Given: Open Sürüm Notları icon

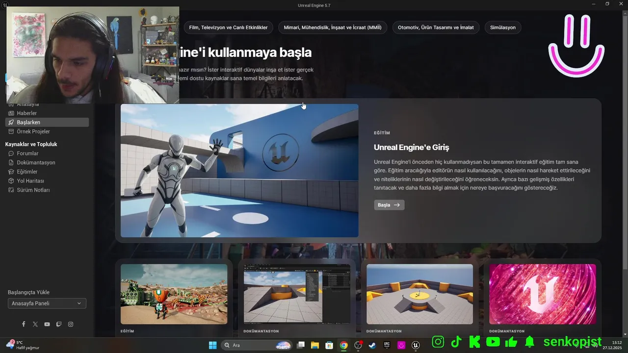Looking at the screenshot, I should click(11, 190).
